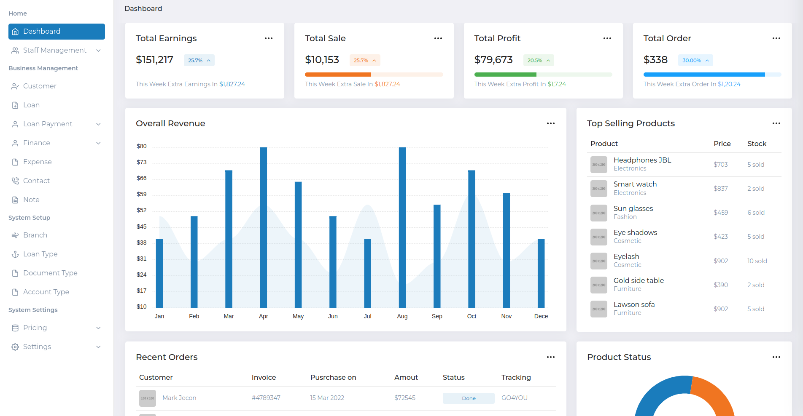
Task: Open the Expense menu item
Action: coord(37,162)
